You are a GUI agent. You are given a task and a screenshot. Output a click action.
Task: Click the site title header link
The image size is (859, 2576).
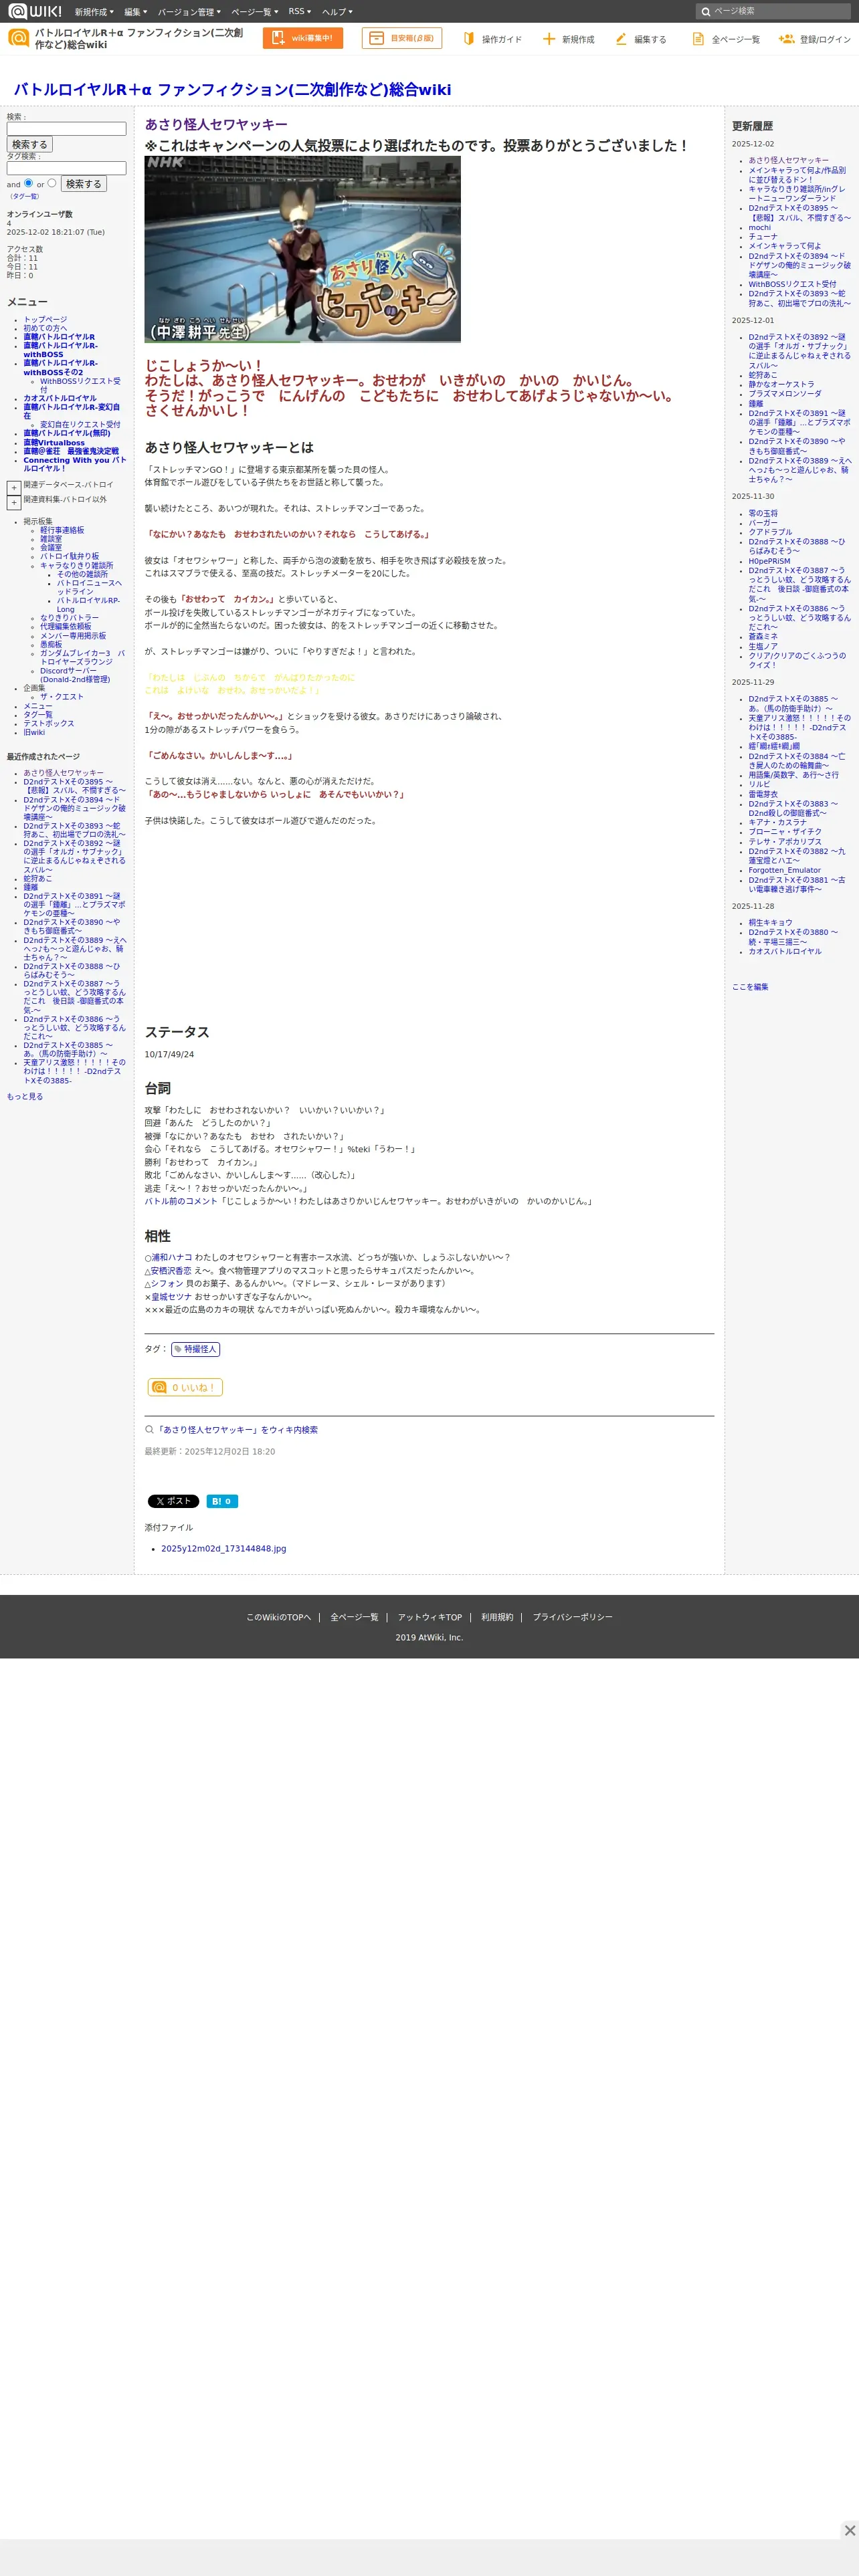click(x=232, y=89)
